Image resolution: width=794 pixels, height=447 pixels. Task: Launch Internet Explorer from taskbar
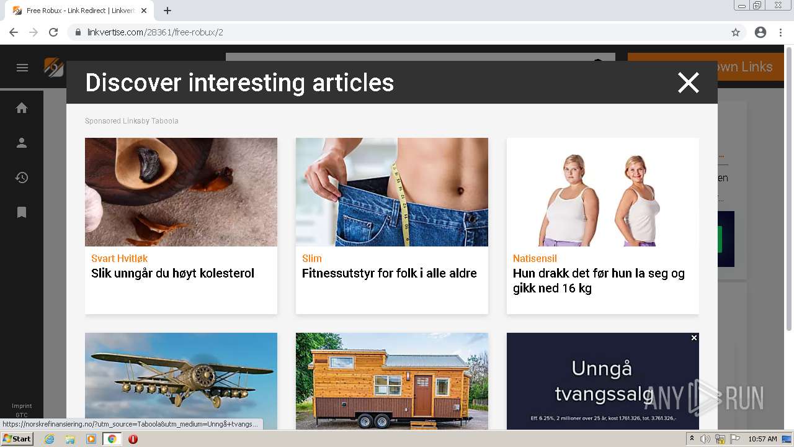click(50, 439)
